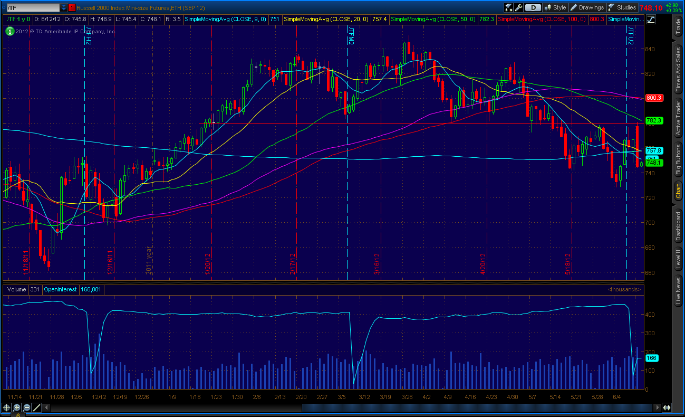685x417 pixels.
Task: Click the green info icon on the chart
Action: (x=9, y=31)
